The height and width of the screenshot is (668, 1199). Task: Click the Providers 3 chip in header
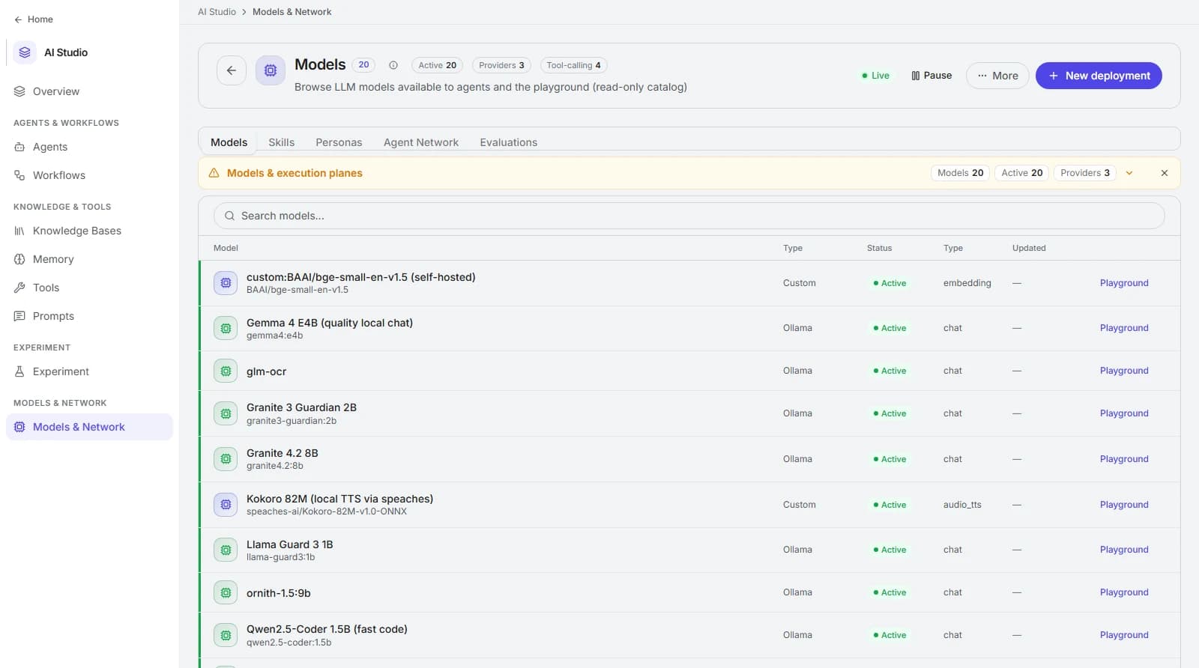pos(501,65)
